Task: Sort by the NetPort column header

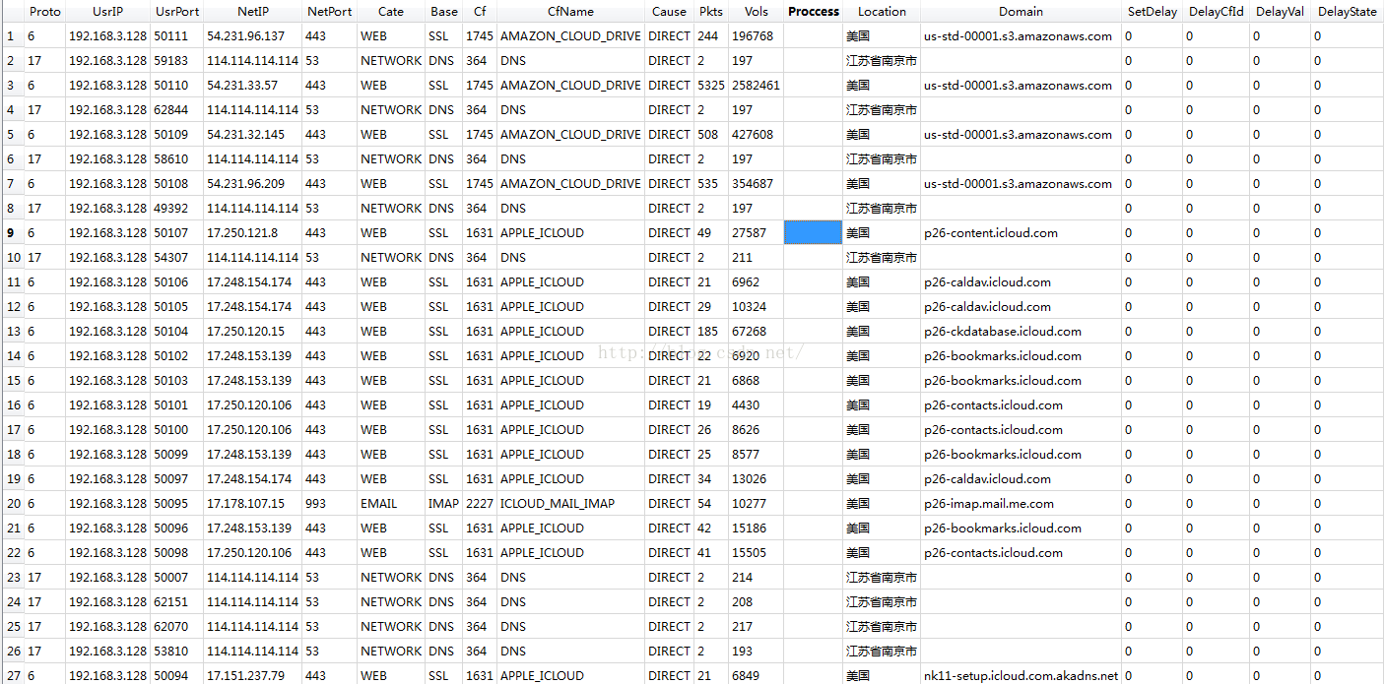Action: 329,12
